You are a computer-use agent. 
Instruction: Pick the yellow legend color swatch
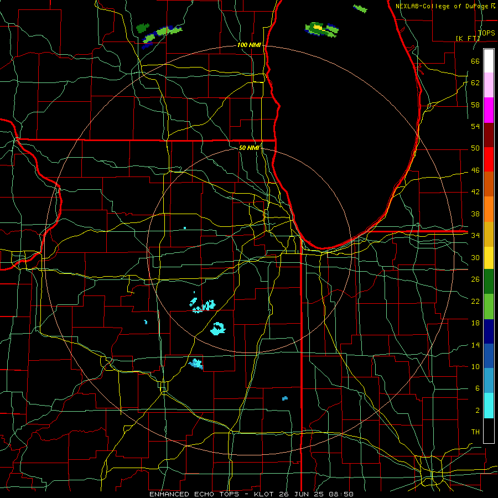pos(489,258)
